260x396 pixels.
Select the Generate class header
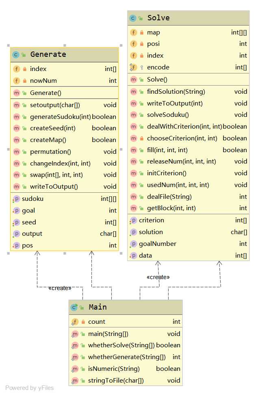click(65, 54)
